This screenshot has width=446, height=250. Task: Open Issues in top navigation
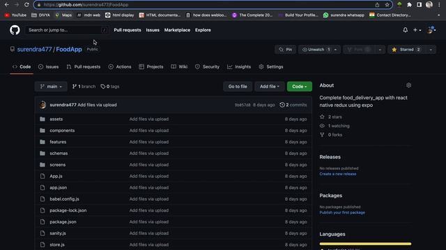(153, 30)
